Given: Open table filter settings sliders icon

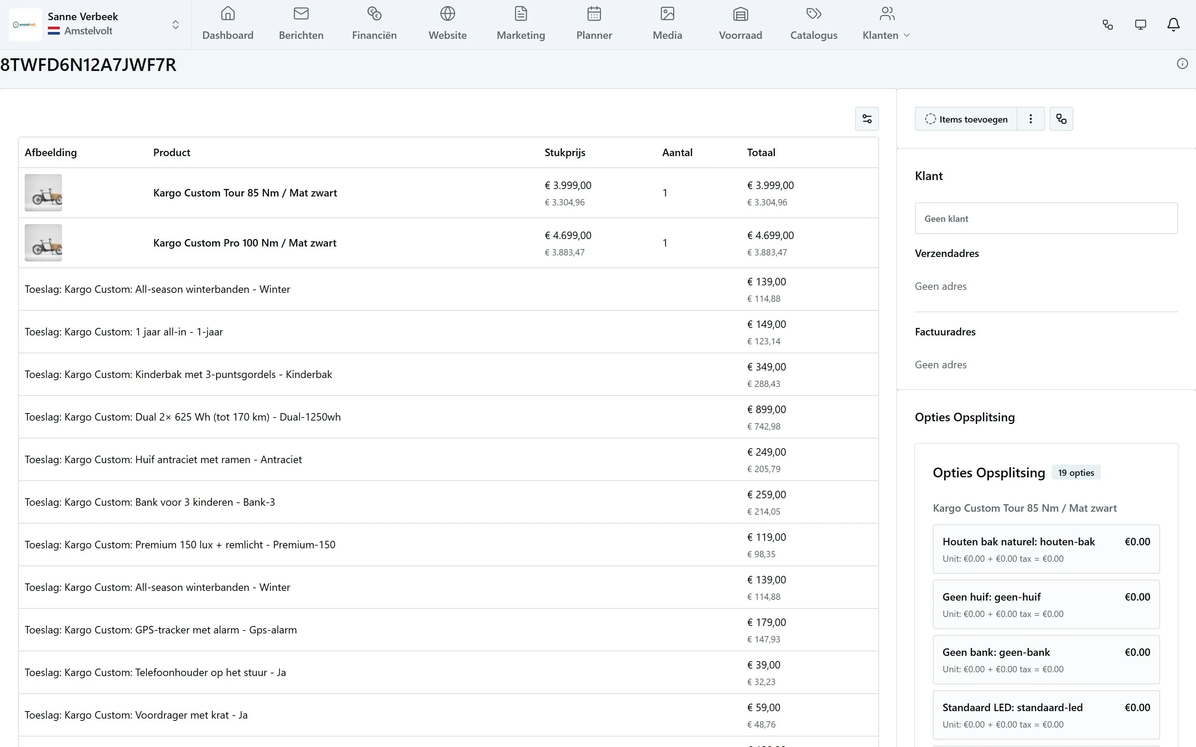Looking at the screenshot, I should tap(867, 119).
